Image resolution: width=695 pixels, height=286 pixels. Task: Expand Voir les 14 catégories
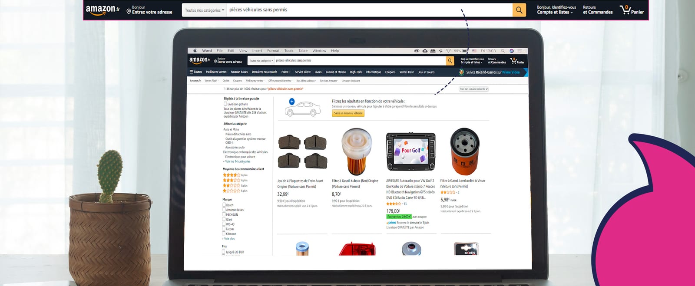237,161
